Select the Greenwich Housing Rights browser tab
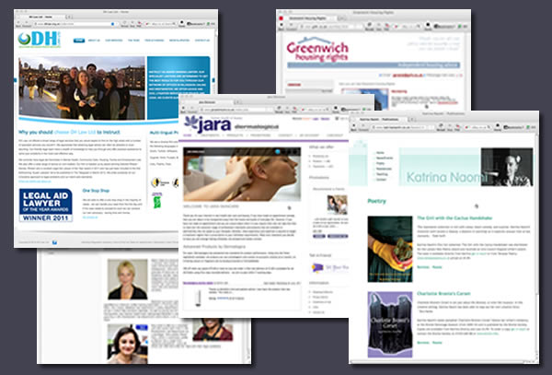The width and height of the screenshot is (552, 375). click(x=309, y=18)
